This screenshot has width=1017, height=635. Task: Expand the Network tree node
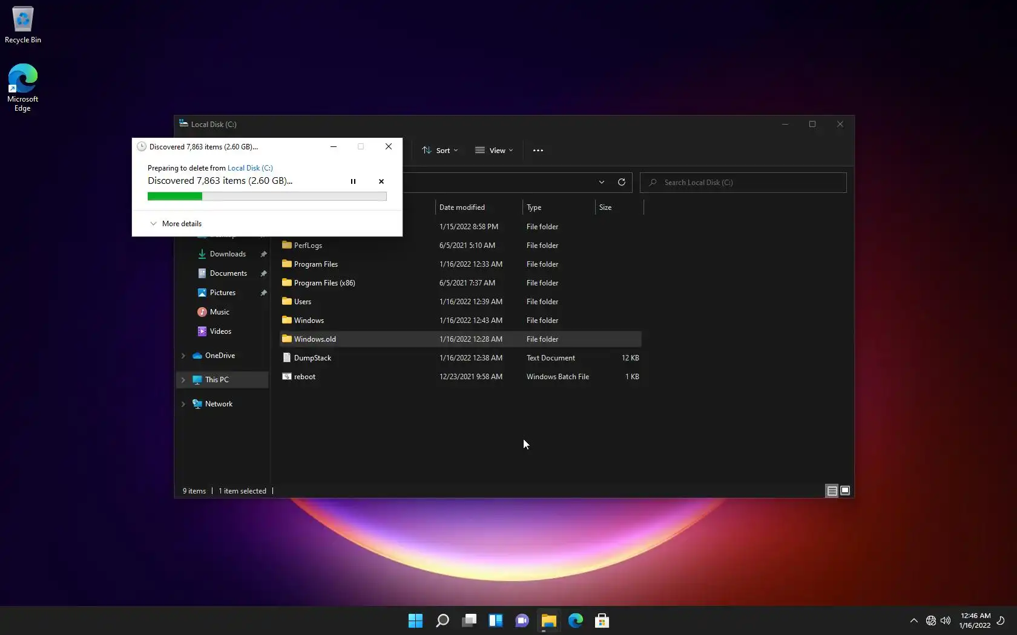click(183, 404)
